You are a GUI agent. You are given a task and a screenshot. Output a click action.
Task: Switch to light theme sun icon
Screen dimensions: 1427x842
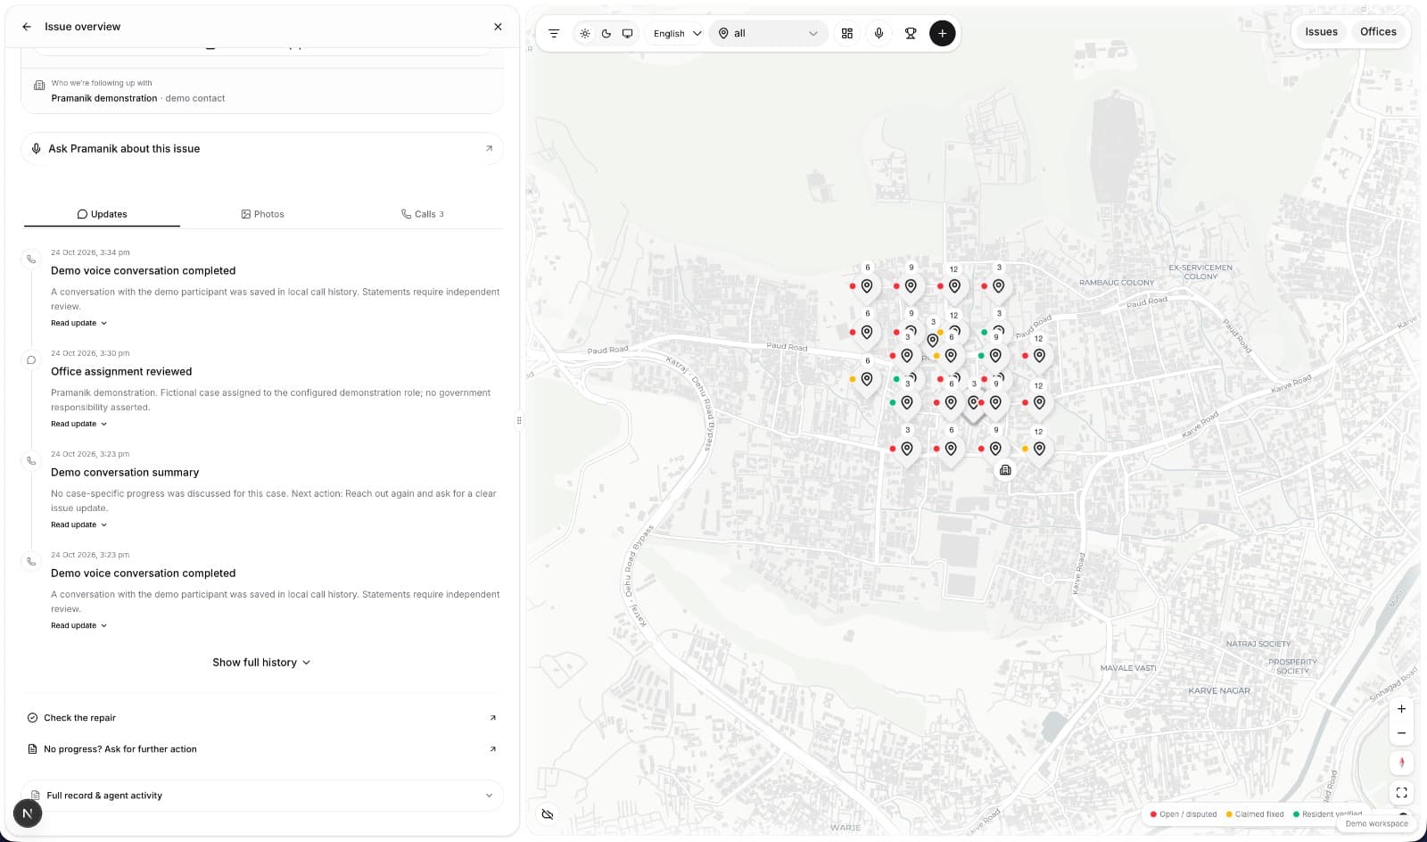[x=585, y=33]
